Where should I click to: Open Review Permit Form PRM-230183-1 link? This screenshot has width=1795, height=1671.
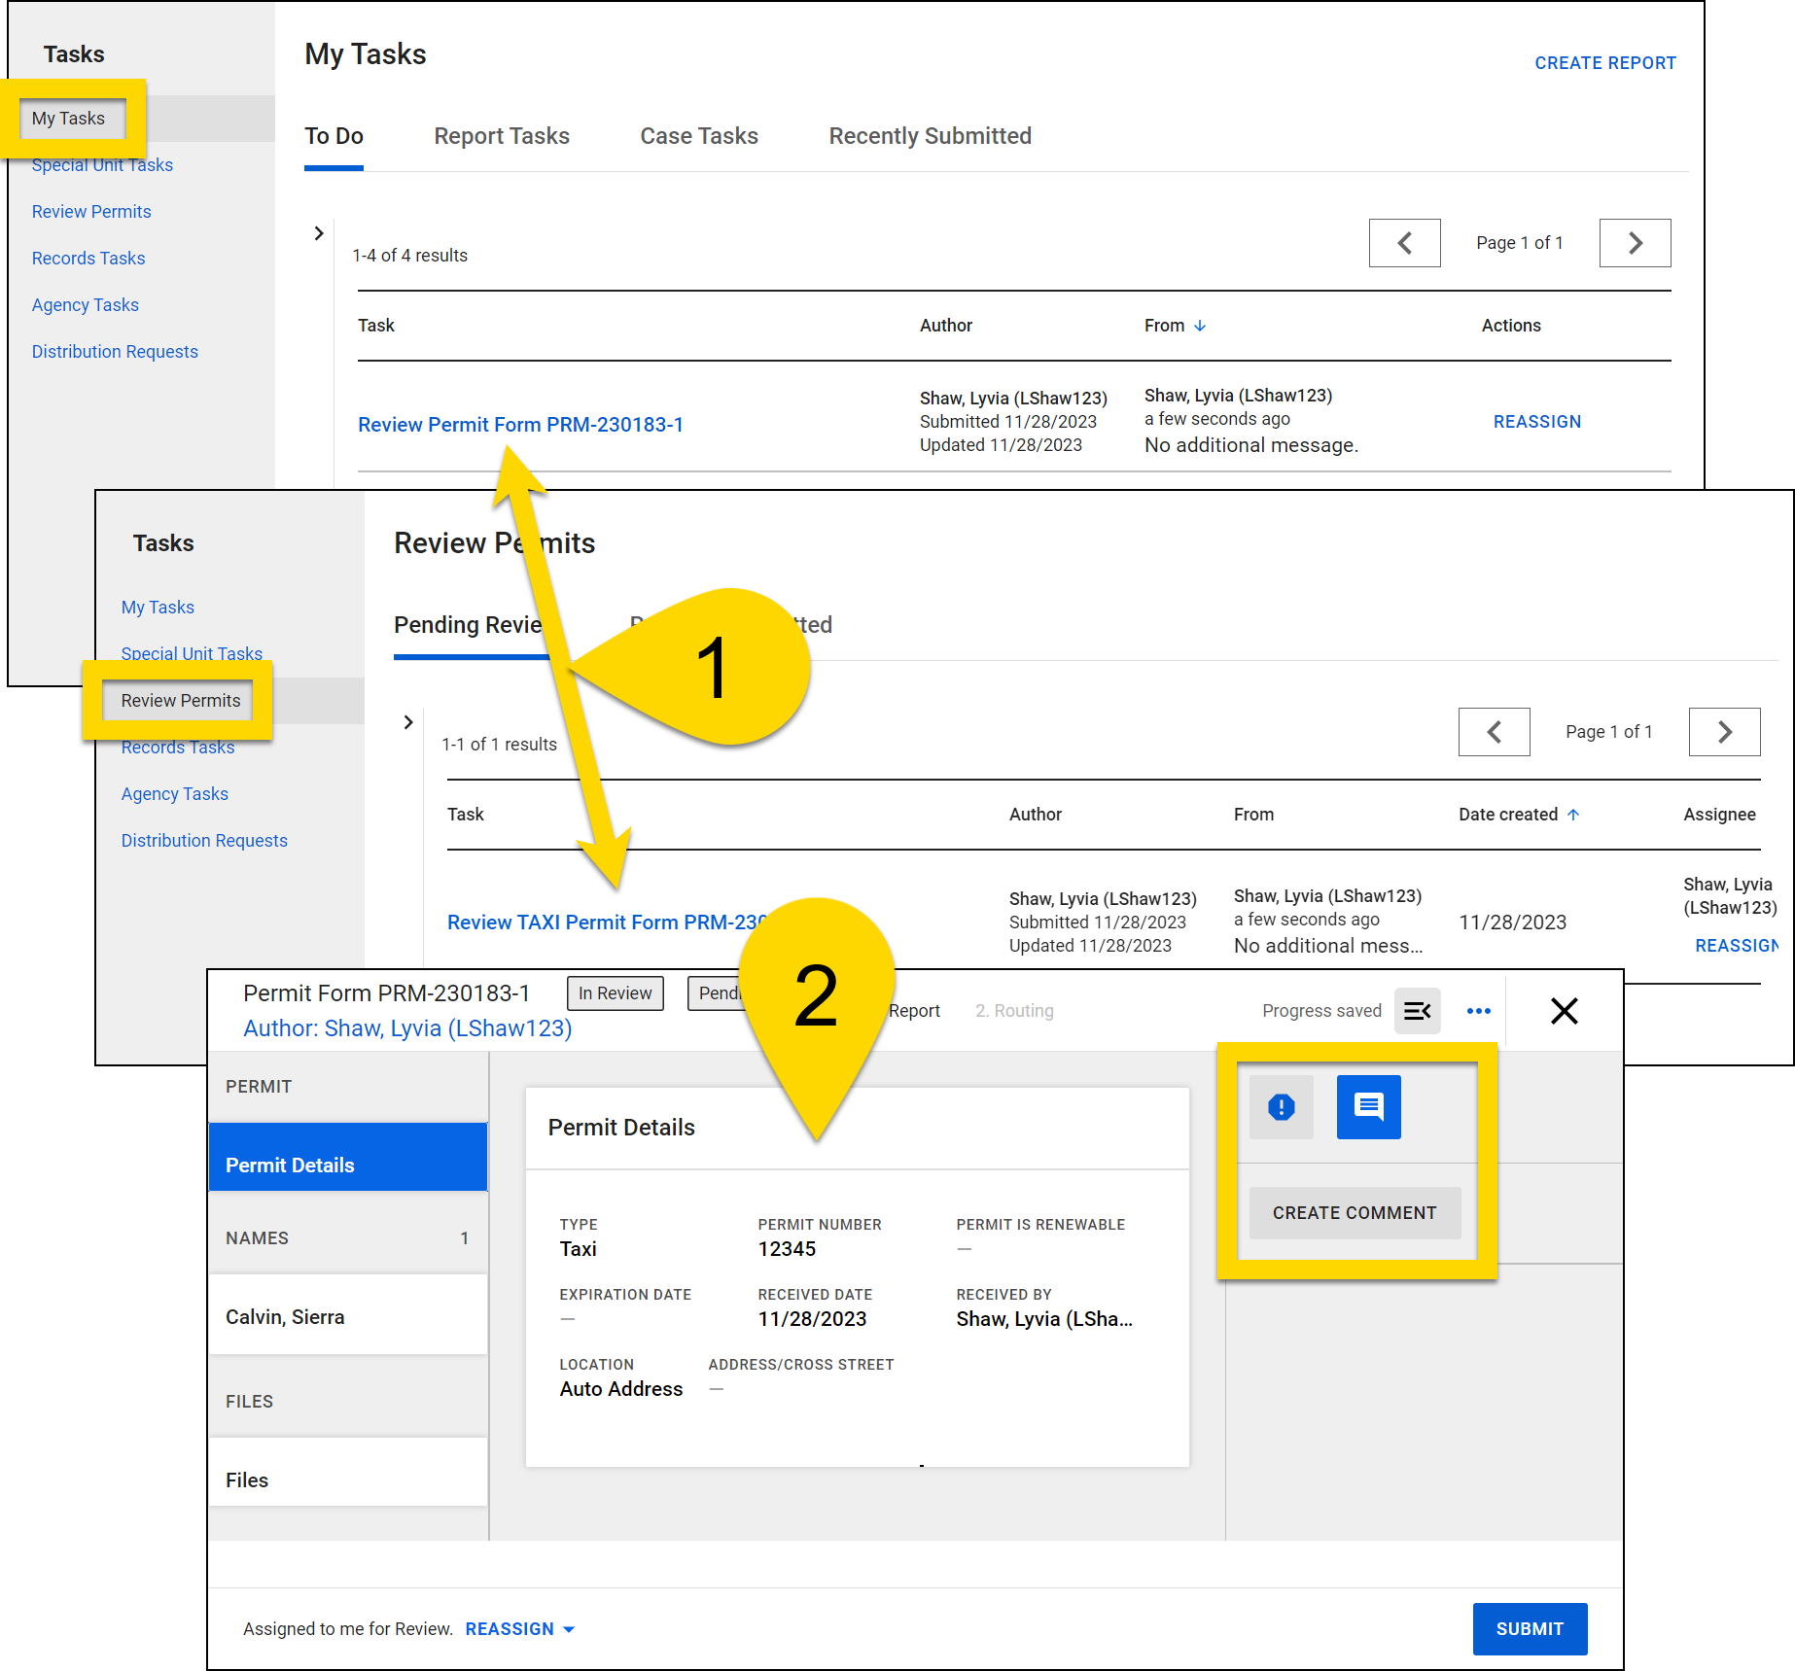[520, 425]
